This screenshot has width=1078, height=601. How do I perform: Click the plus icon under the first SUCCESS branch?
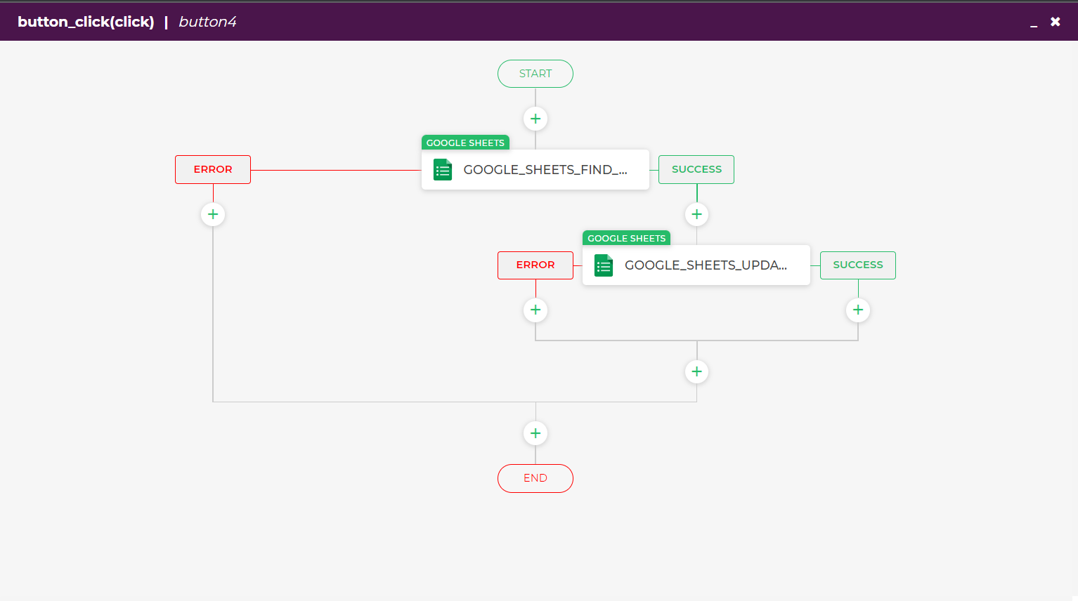coord(696,214)
